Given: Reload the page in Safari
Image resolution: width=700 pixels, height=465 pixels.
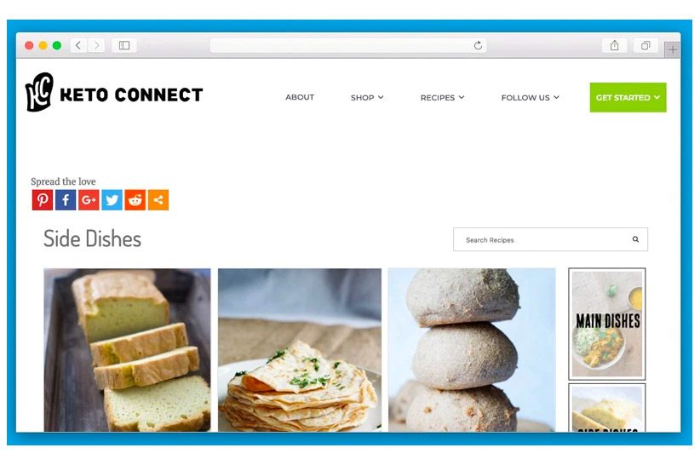Looking at the screenshot, I should click(478, 45).
